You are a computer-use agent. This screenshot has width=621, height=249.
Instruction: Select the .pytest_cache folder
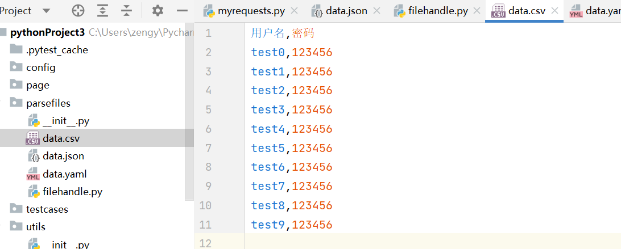tap(57, 50)
